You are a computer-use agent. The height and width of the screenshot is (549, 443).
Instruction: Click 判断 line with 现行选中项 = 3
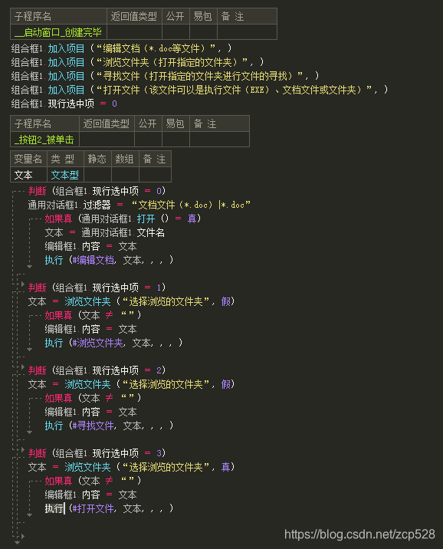click(x=97, y=453)
